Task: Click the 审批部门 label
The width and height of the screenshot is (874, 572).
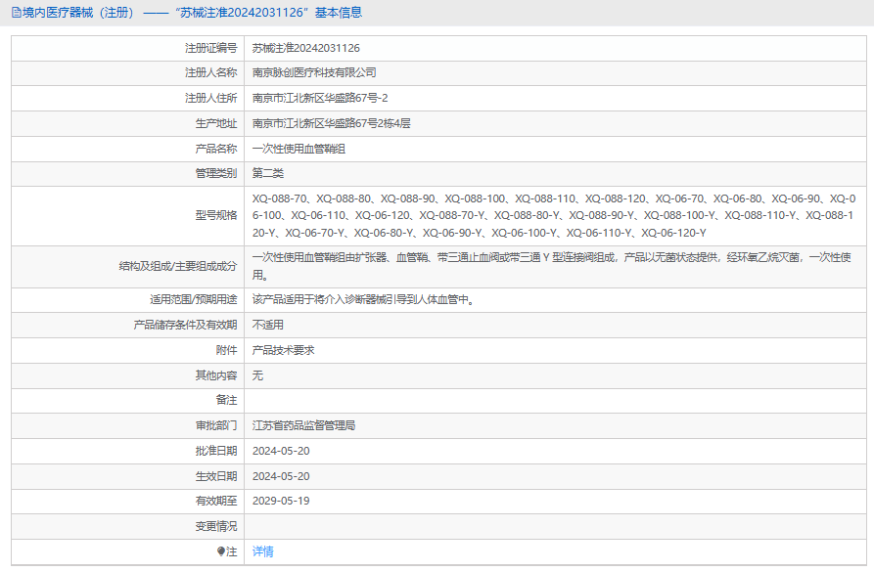Action: coord(215,425)
